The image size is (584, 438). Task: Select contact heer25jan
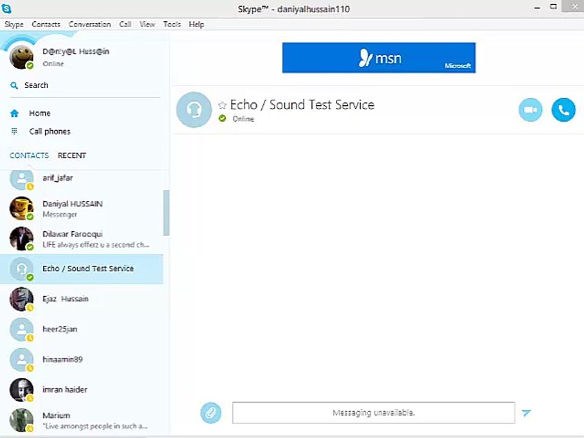[82, 329]
